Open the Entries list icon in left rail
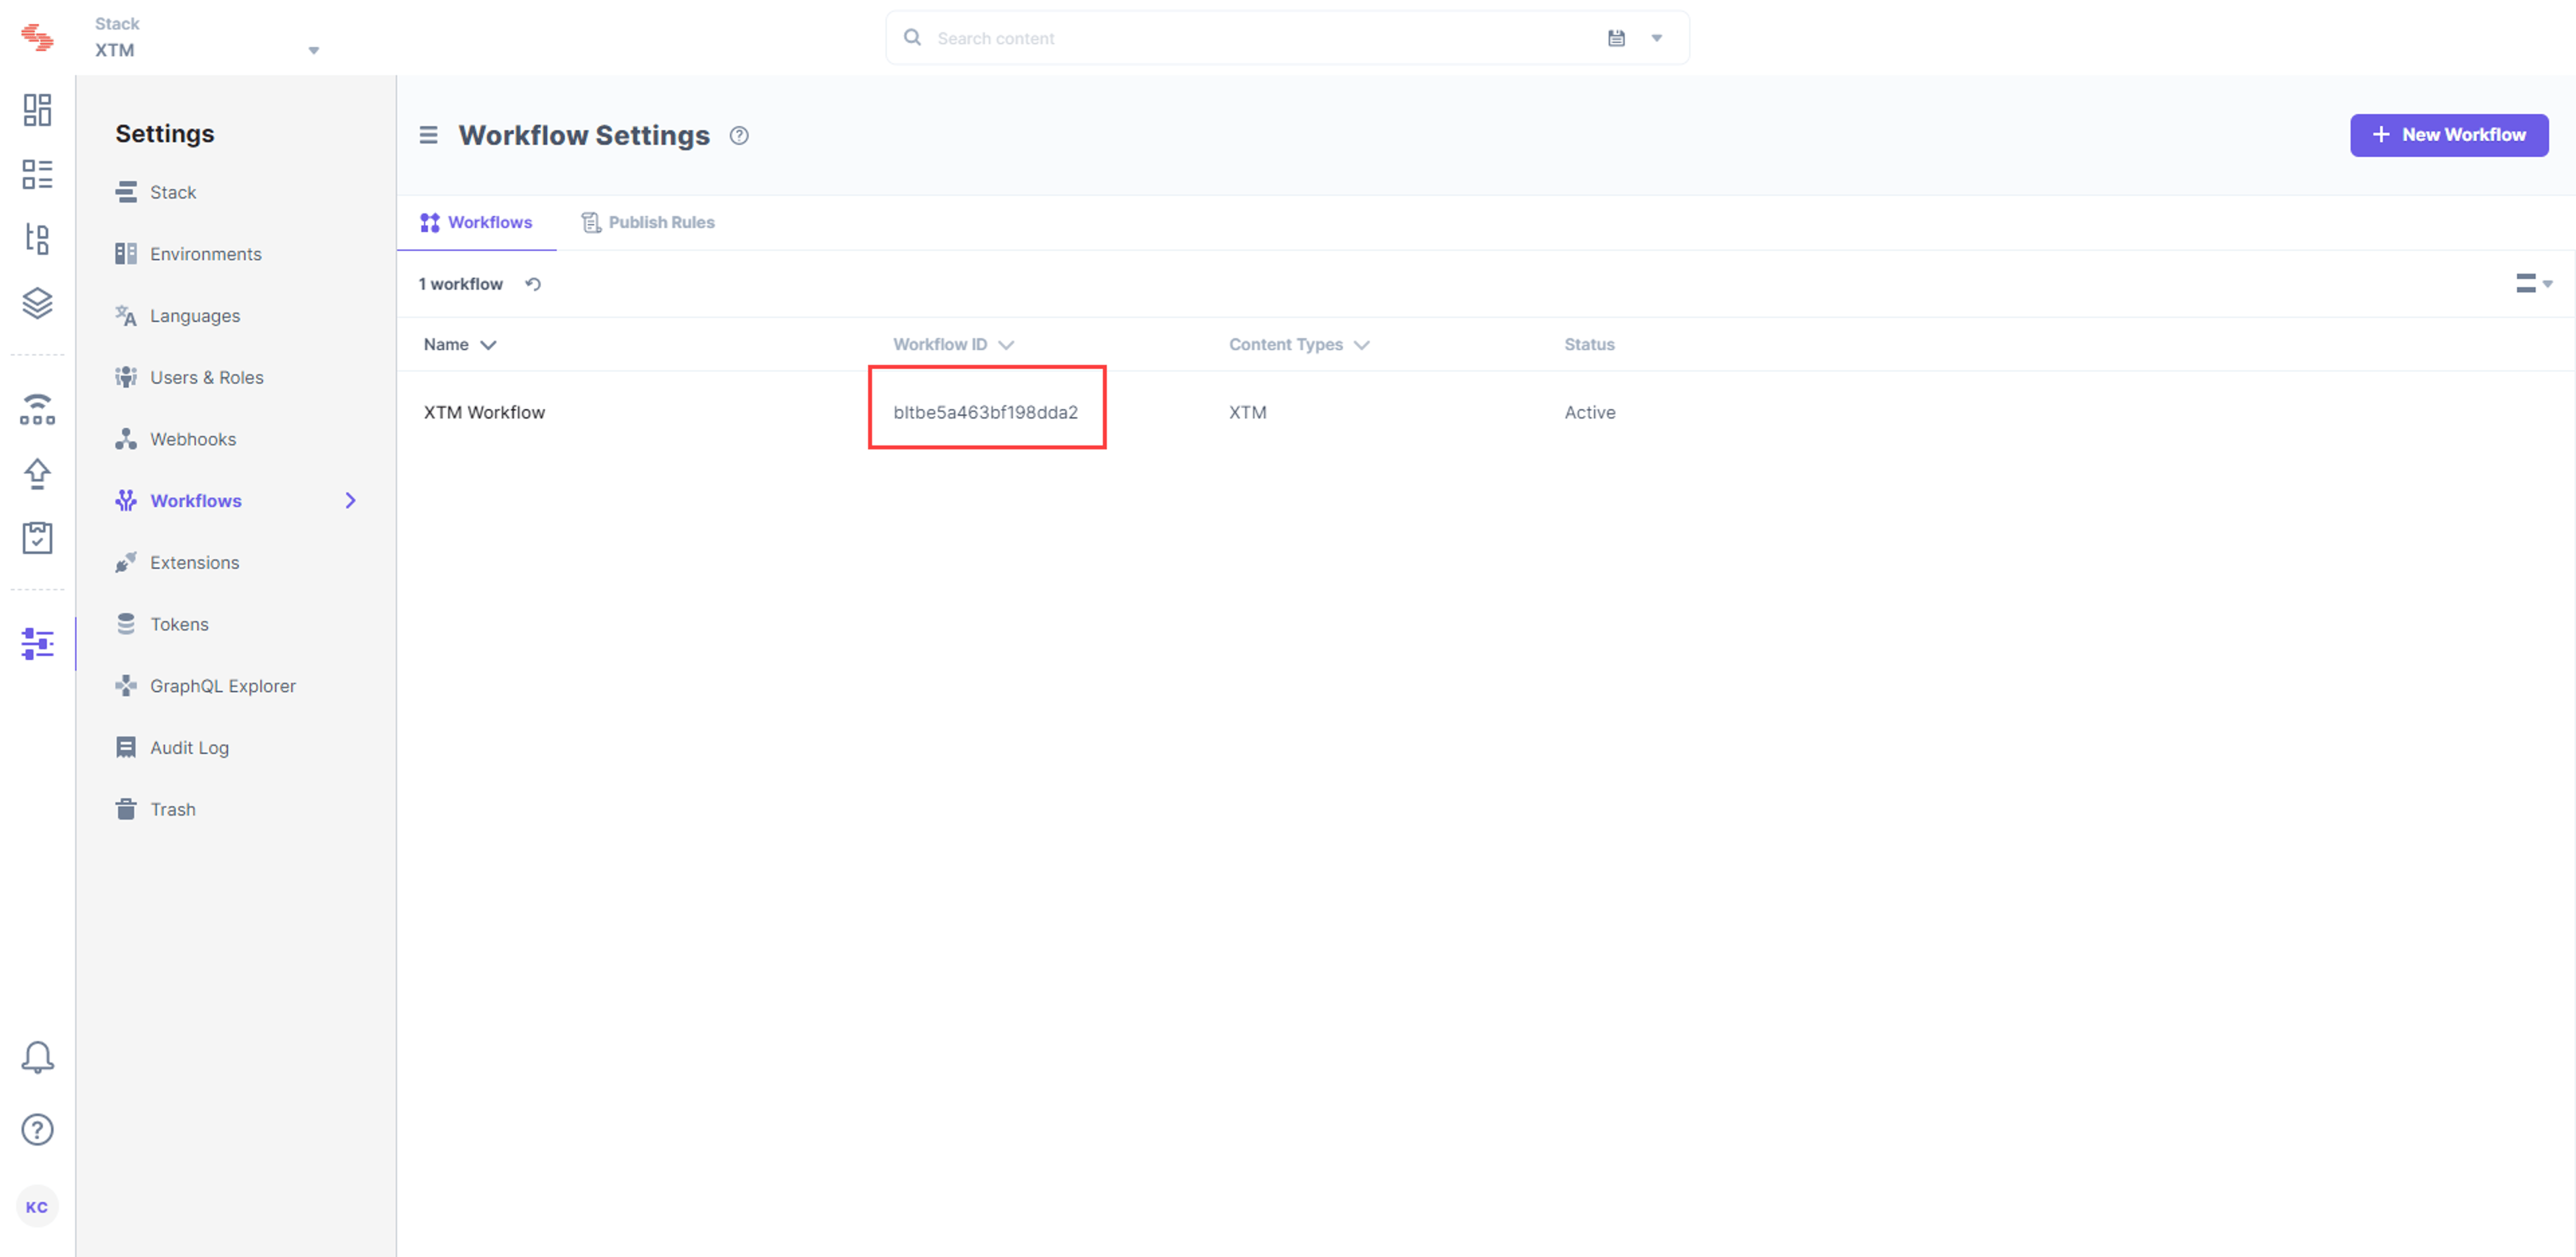The image size is (2576, 1257). [x=37, y=174]
